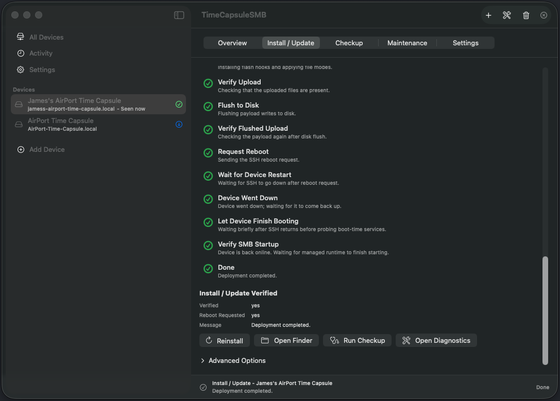The image size is (560, 401).
Task: Open app Settings in the sidebar
Action: click(x=42, y=69)
